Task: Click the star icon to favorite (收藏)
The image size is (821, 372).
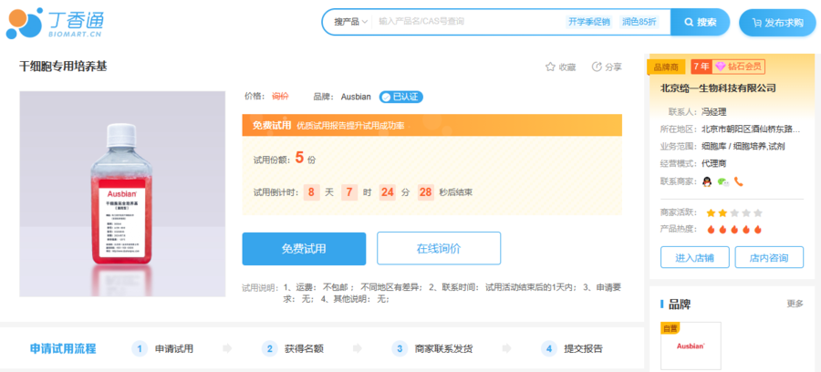Action: click(x=550, y=67)
